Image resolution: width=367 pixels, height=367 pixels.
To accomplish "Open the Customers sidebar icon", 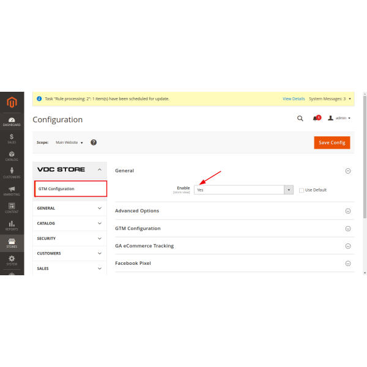I will [12, 174].
